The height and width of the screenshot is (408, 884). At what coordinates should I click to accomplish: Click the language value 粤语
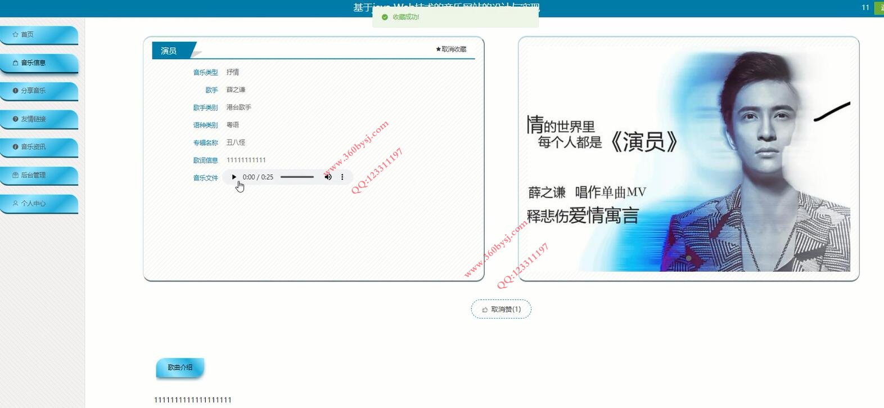[233, 125]
